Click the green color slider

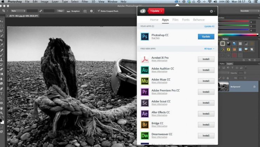234,25
